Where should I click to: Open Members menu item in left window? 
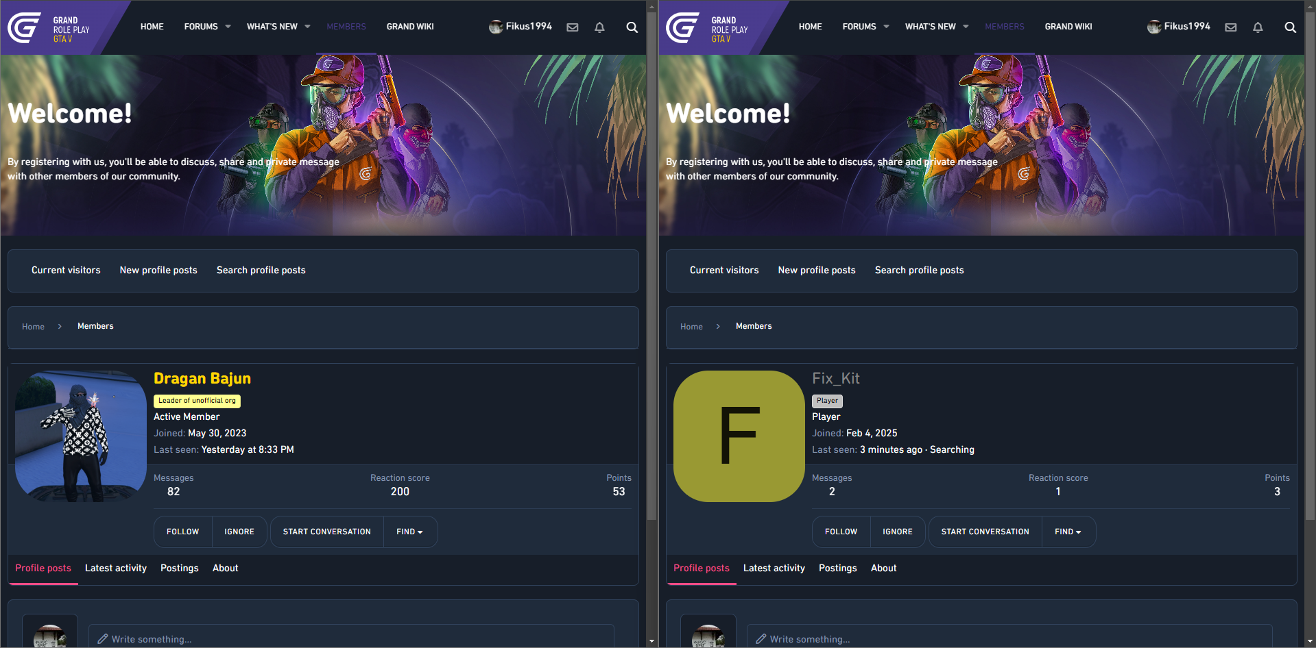click(346, 27)
